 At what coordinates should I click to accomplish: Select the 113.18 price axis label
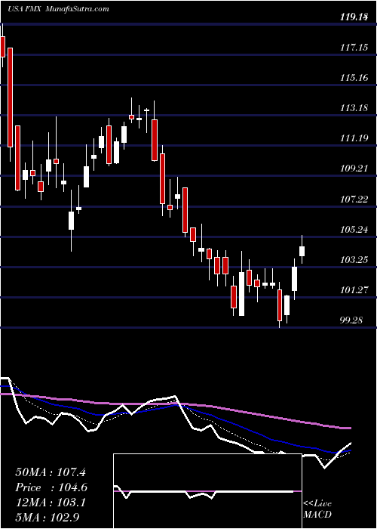(354, 108)
